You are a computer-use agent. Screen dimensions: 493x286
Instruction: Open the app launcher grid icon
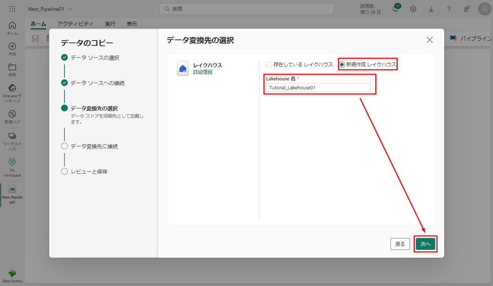12,9
